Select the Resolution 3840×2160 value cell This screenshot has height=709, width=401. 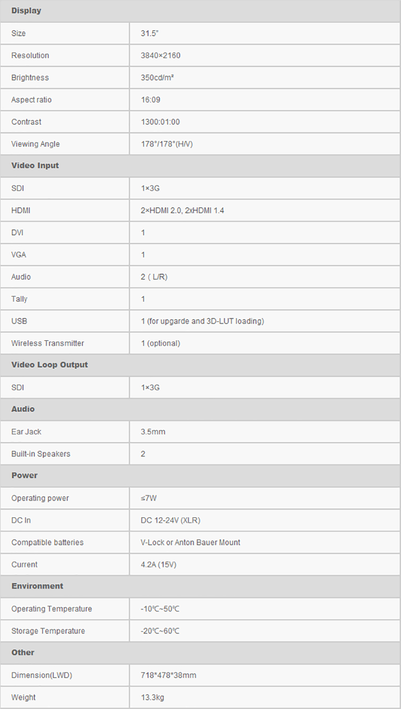[x=265, y=55]
